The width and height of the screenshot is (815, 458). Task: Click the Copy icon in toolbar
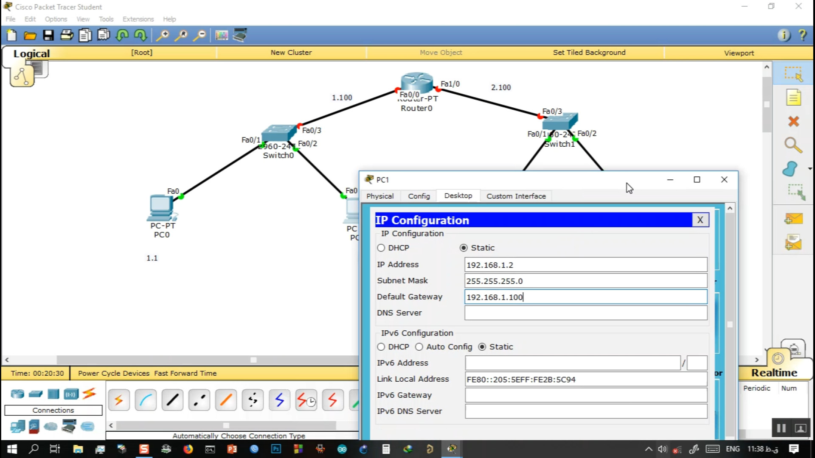(x=85, y=35)
